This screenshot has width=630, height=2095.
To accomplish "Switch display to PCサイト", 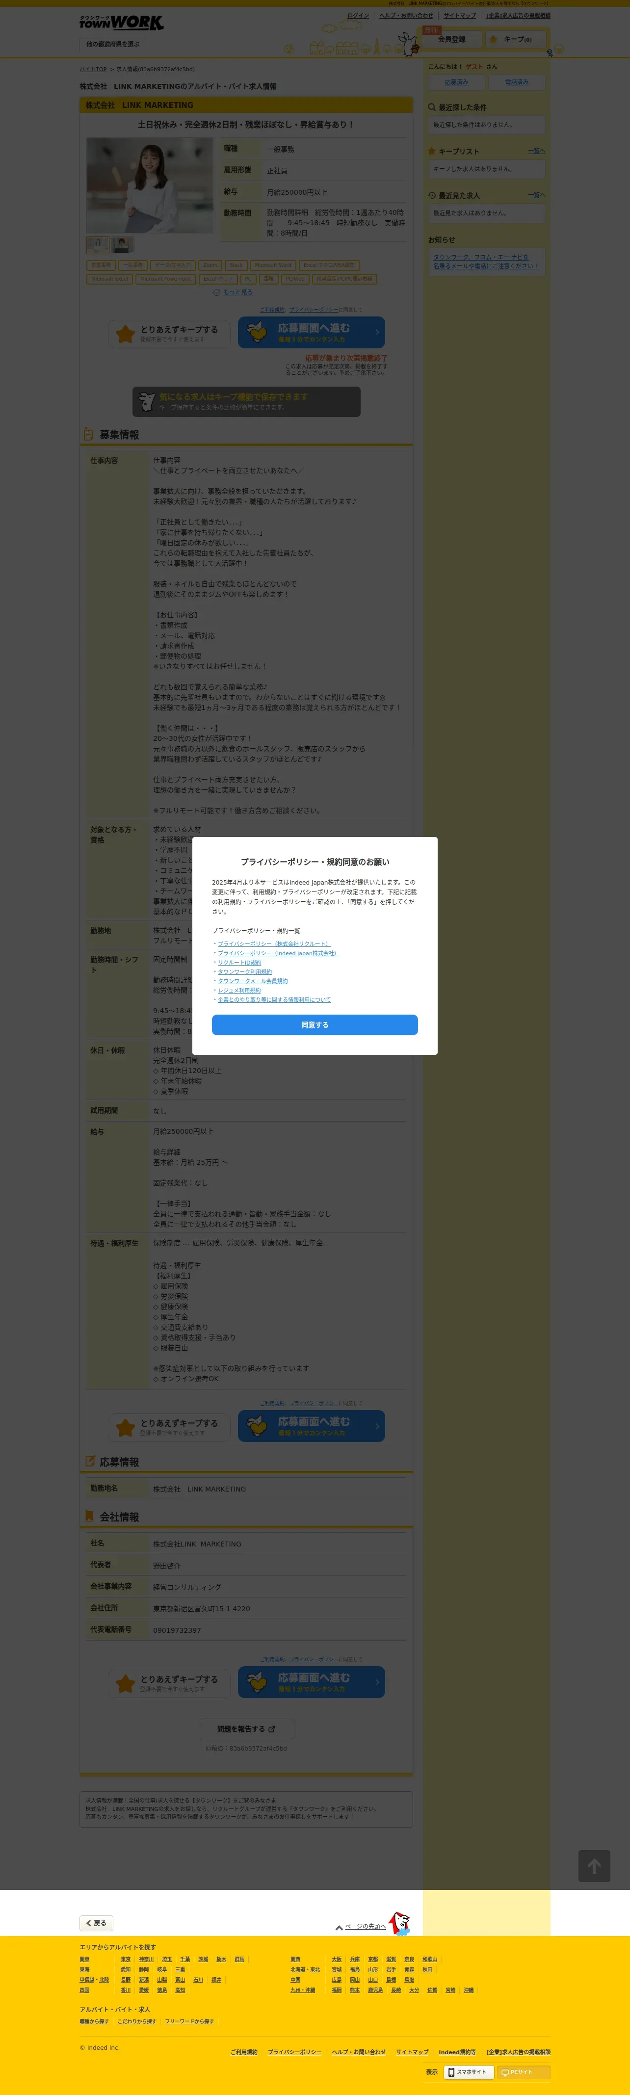I will click(x=523, y=2072).
